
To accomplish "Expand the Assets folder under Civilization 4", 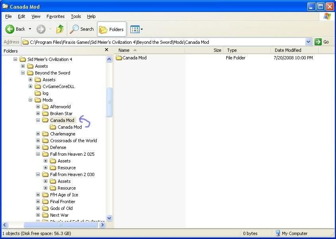I will coord(23,66).
